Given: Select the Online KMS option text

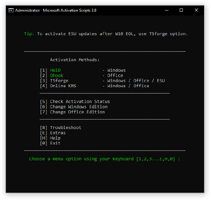Looking at the screenshot, I should [x=63, y=86].
